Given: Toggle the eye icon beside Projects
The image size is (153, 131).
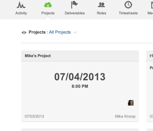Looking at the screenshot, I should [x=24, y=32].
